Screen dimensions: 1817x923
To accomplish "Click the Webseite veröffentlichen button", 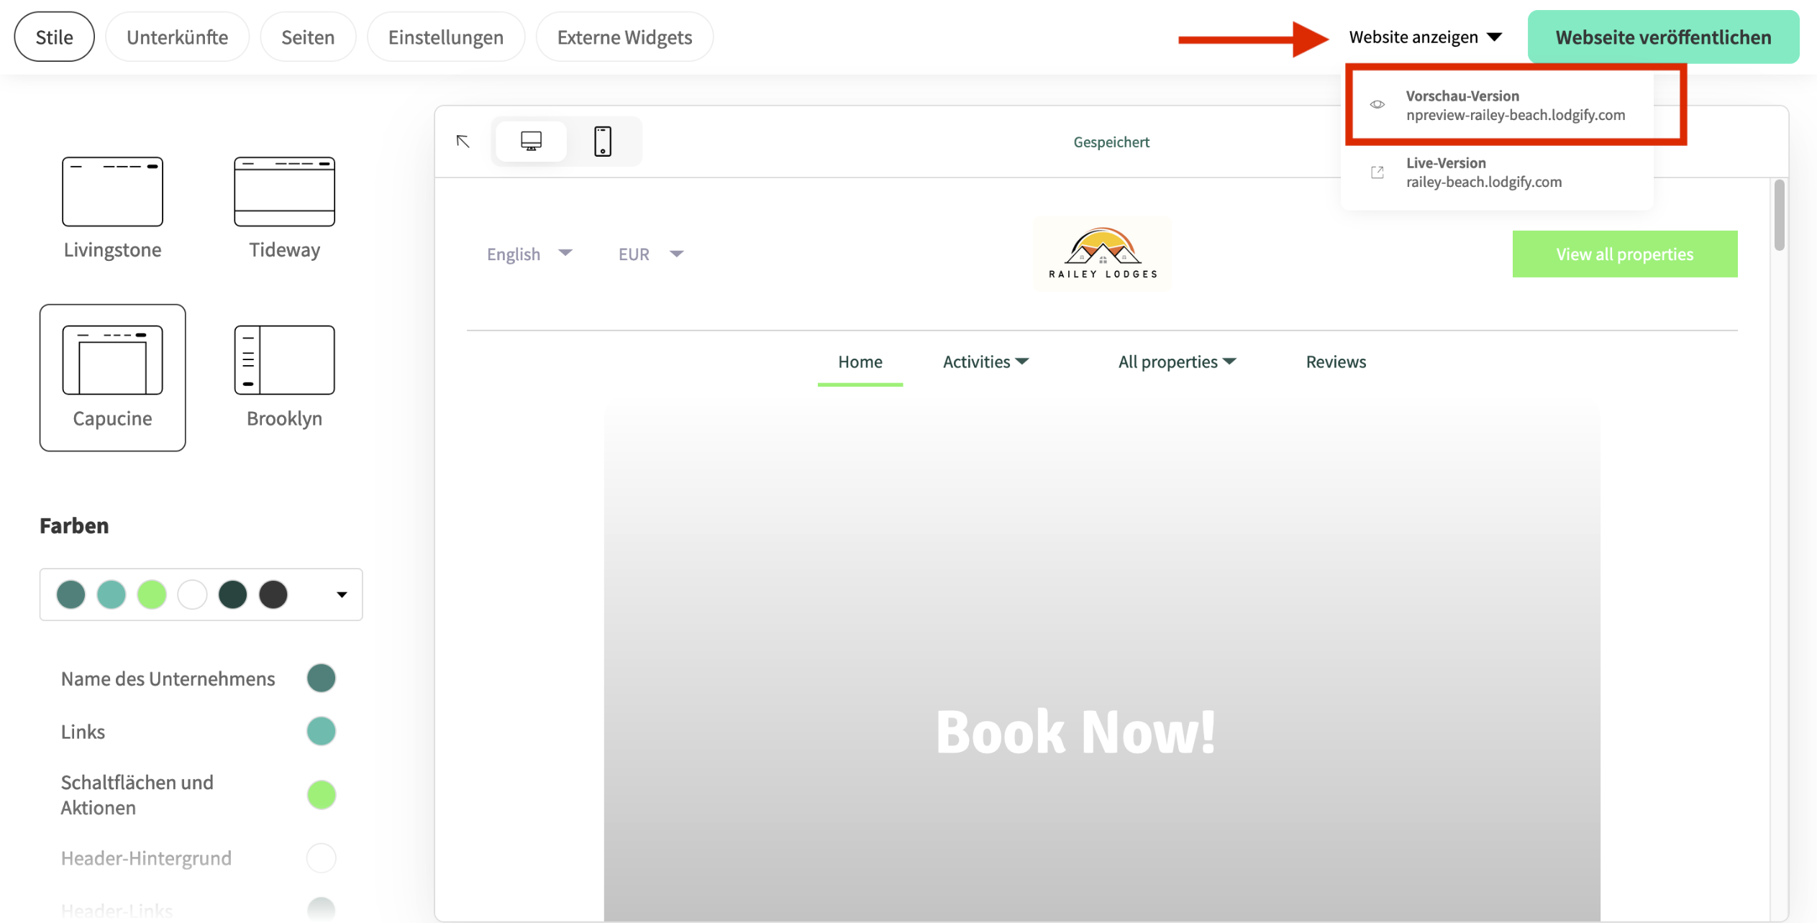I will [1662, 37].
